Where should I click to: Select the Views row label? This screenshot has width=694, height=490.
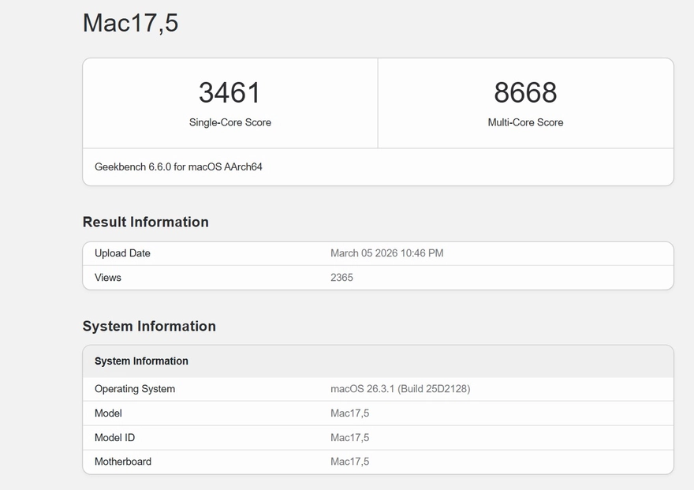[108, 278]
